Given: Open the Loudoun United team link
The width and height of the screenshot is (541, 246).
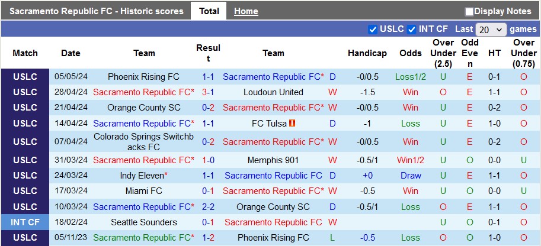Looking at the screenshot, I should (273, 92).
